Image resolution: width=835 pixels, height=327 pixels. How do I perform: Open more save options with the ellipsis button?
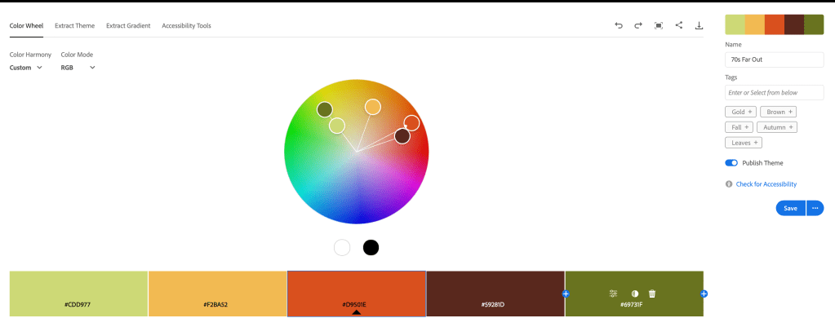[815, 208]
